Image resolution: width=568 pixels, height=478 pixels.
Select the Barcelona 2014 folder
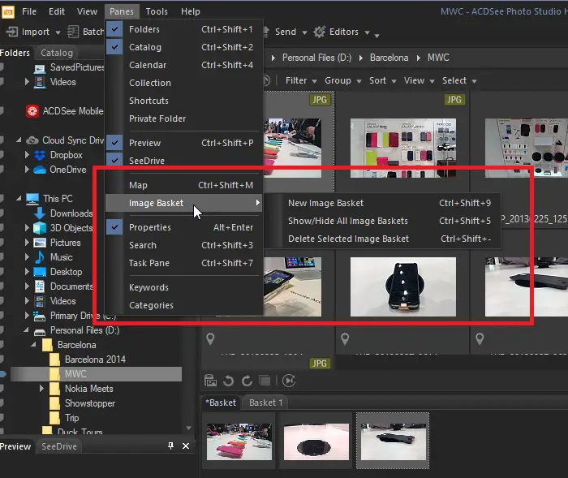pyautogui.click(x=95, y=360)
